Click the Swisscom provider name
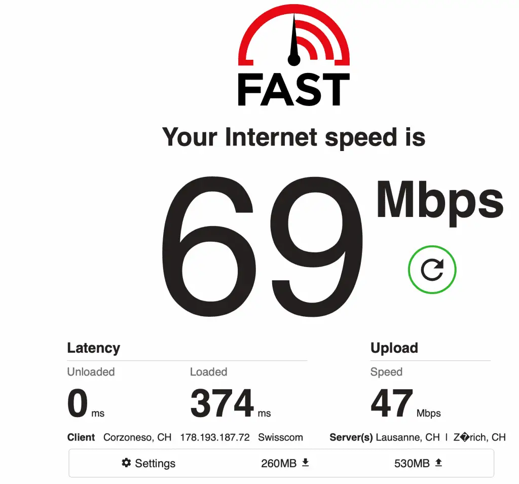The height and width of the screenshot is (484, 519). click(x=280, y=437)
